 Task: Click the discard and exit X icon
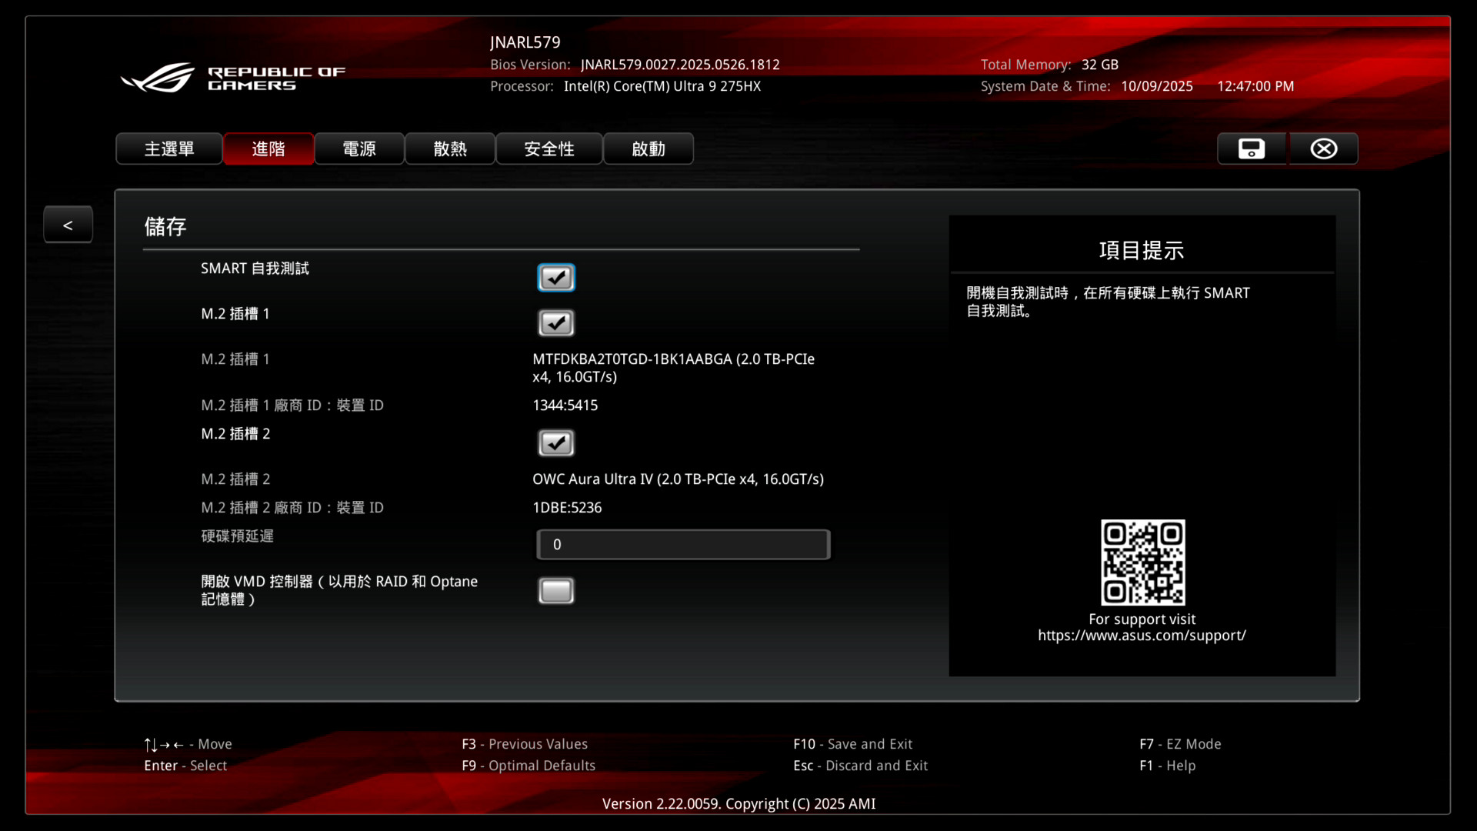1323,149
